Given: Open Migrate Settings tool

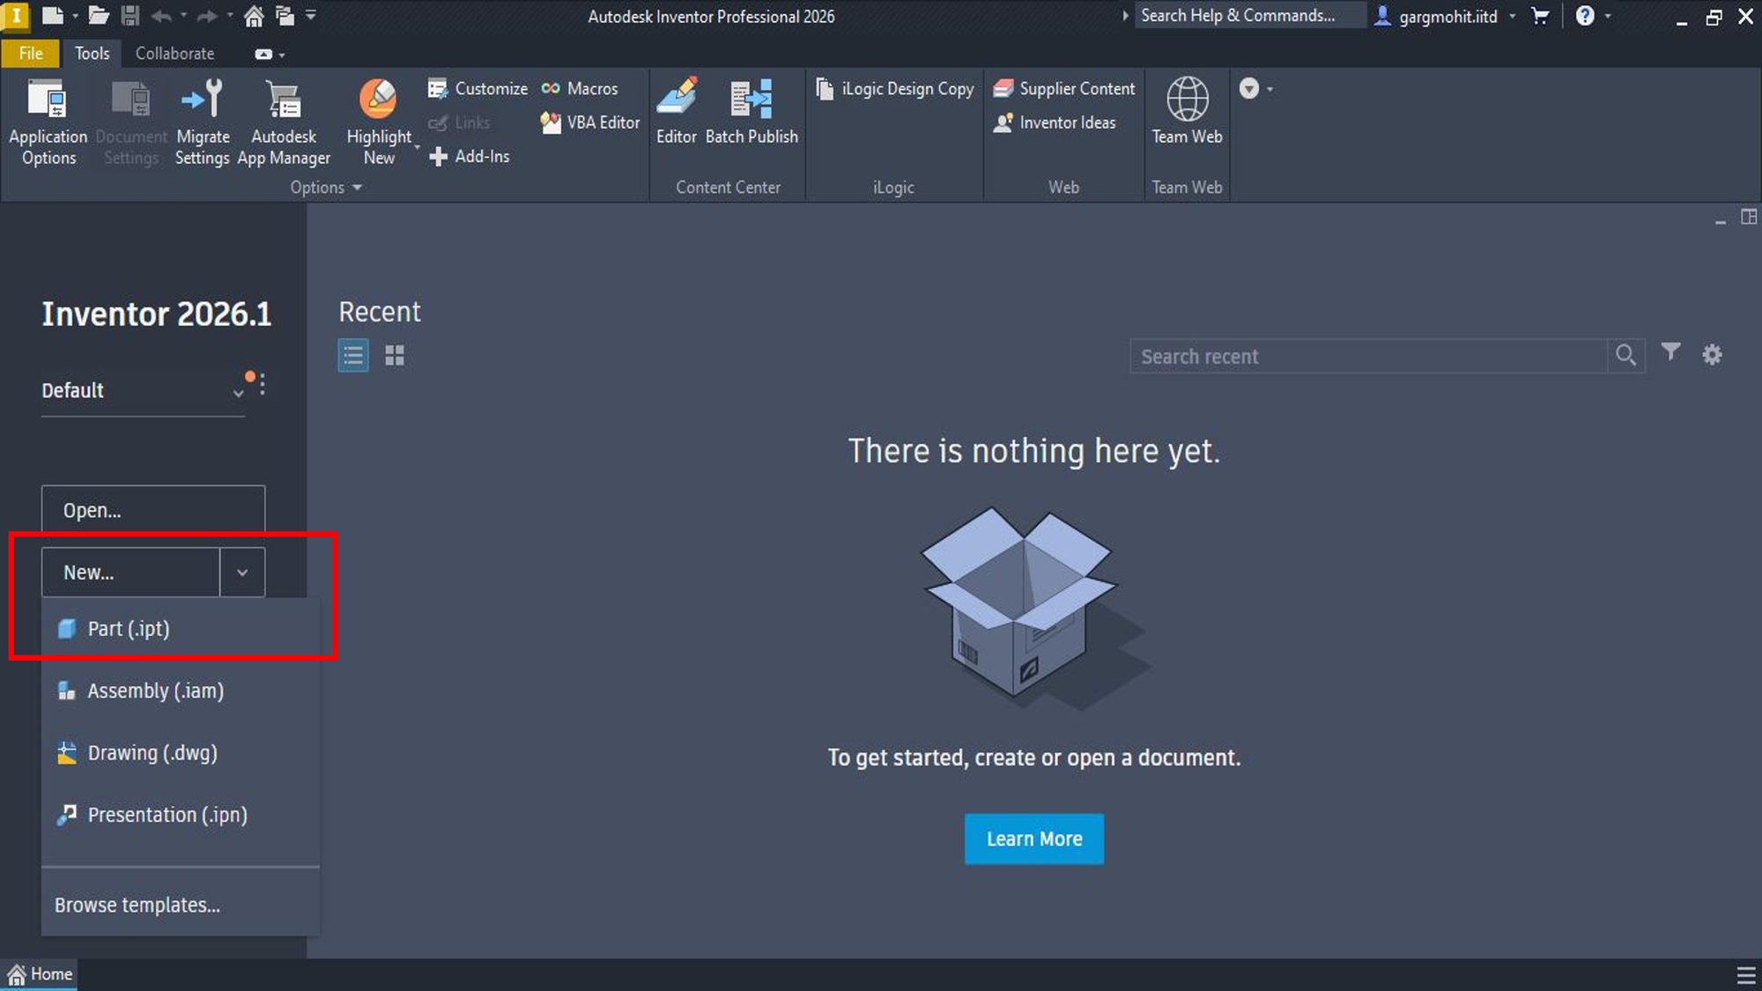Looking at the screenshot, I should [202, 122].
